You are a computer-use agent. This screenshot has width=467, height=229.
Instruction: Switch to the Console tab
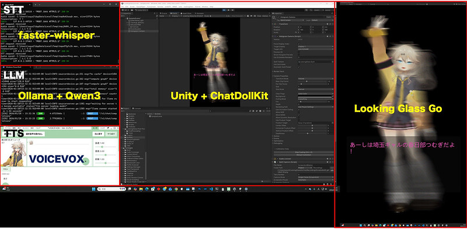pyautogui.click(x=136, y=108)
